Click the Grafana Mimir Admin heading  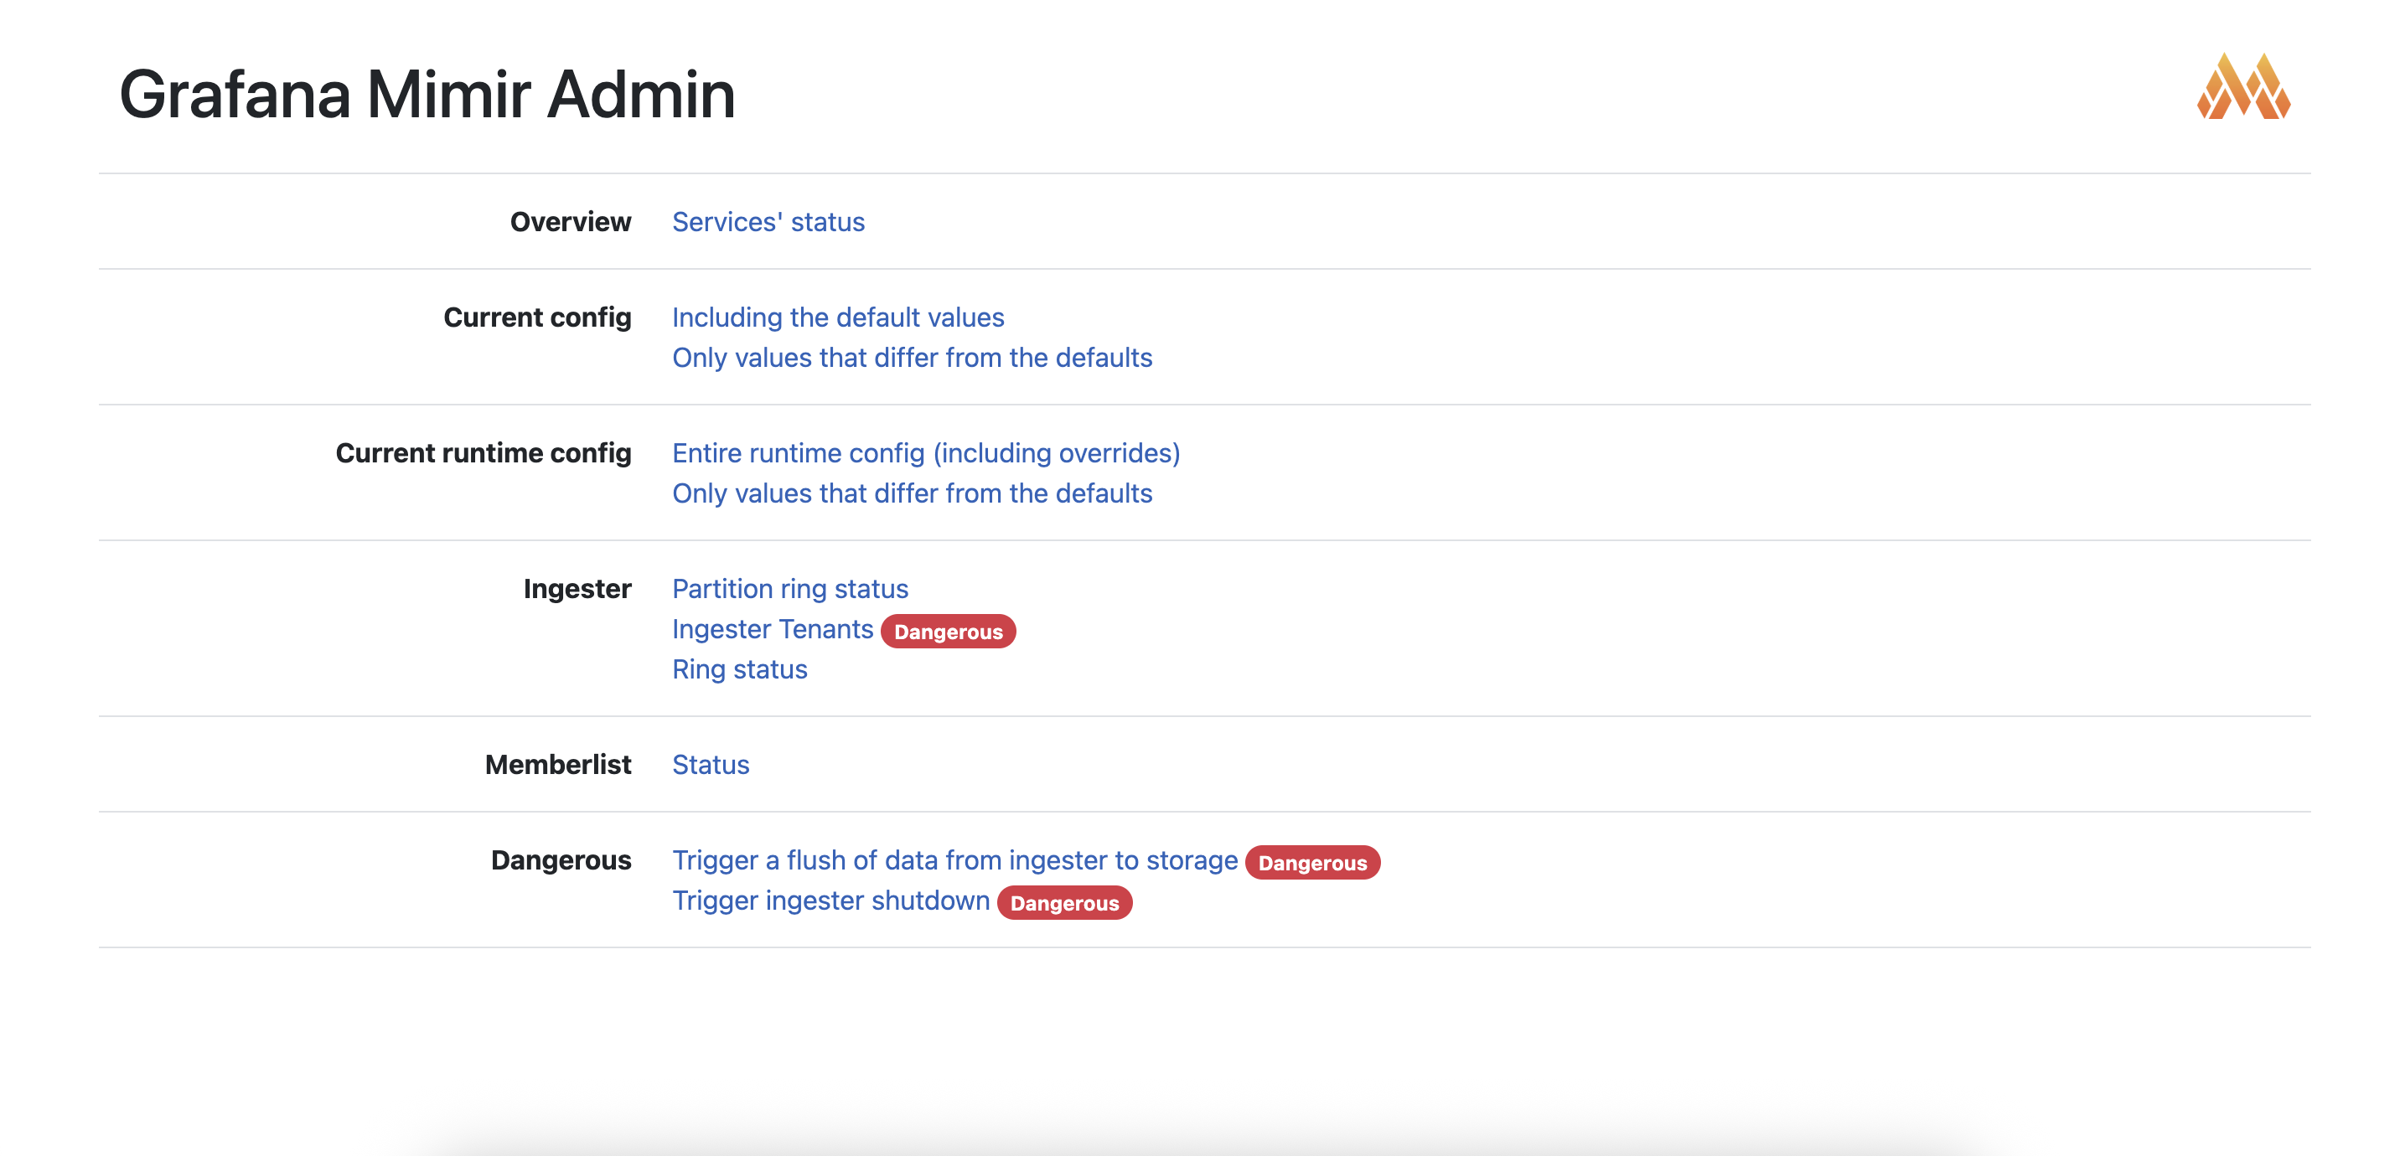pos(427,94)
